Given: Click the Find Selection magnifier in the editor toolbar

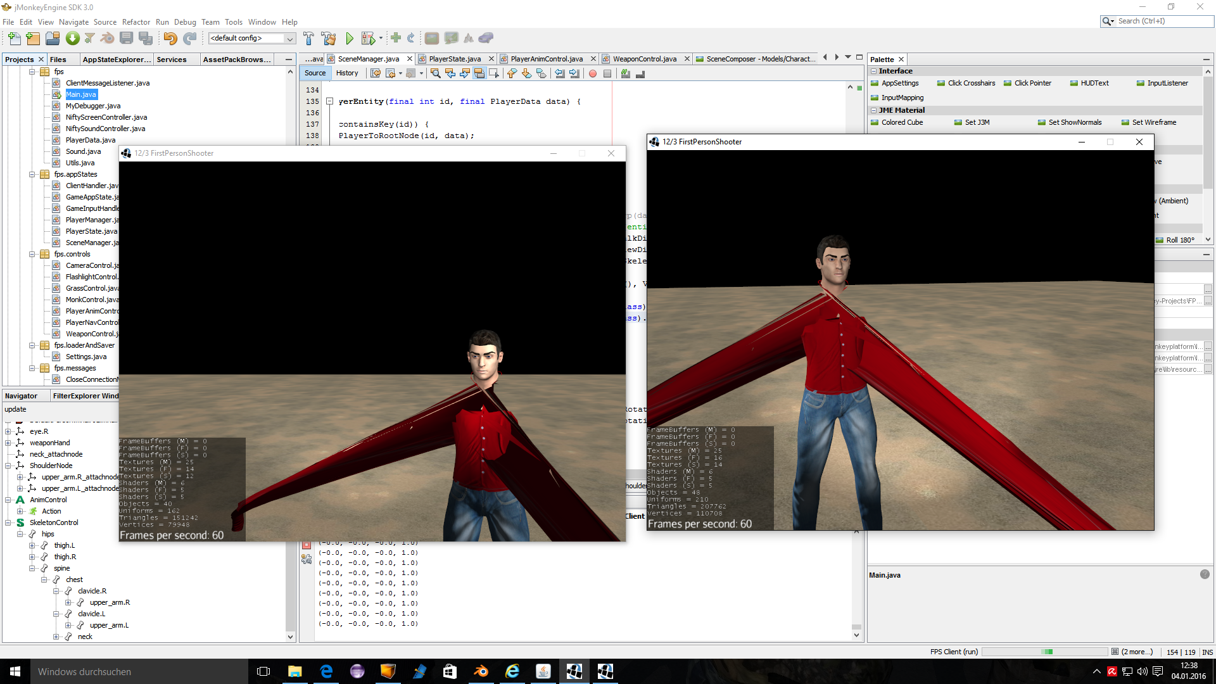Looking at the screenshot, I should (x=435, y=73).
